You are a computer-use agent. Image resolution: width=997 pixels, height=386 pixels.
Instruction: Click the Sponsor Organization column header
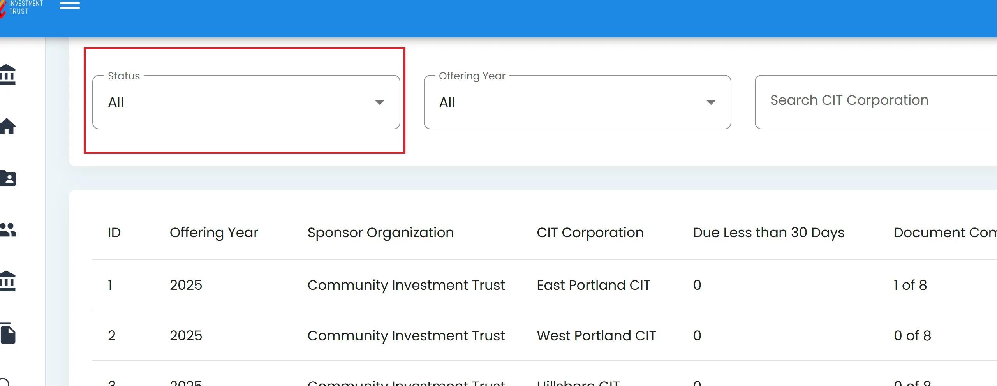(x=380, y=233)
